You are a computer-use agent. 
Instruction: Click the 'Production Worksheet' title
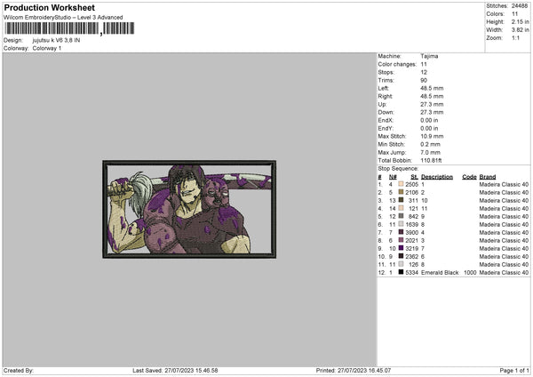tap(49, 7)
